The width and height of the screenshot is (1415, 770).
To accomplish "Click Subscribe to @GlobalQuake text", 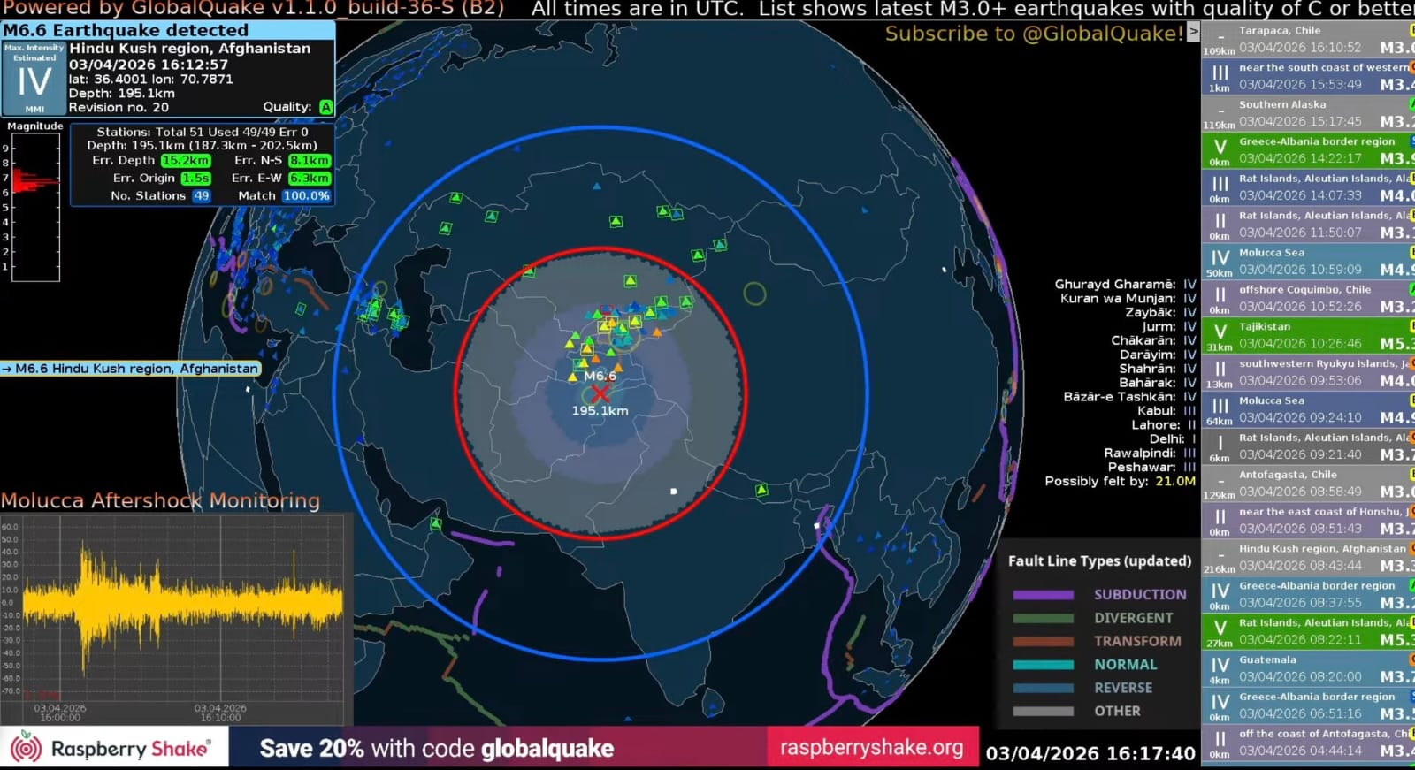I will coord(1033,34).
